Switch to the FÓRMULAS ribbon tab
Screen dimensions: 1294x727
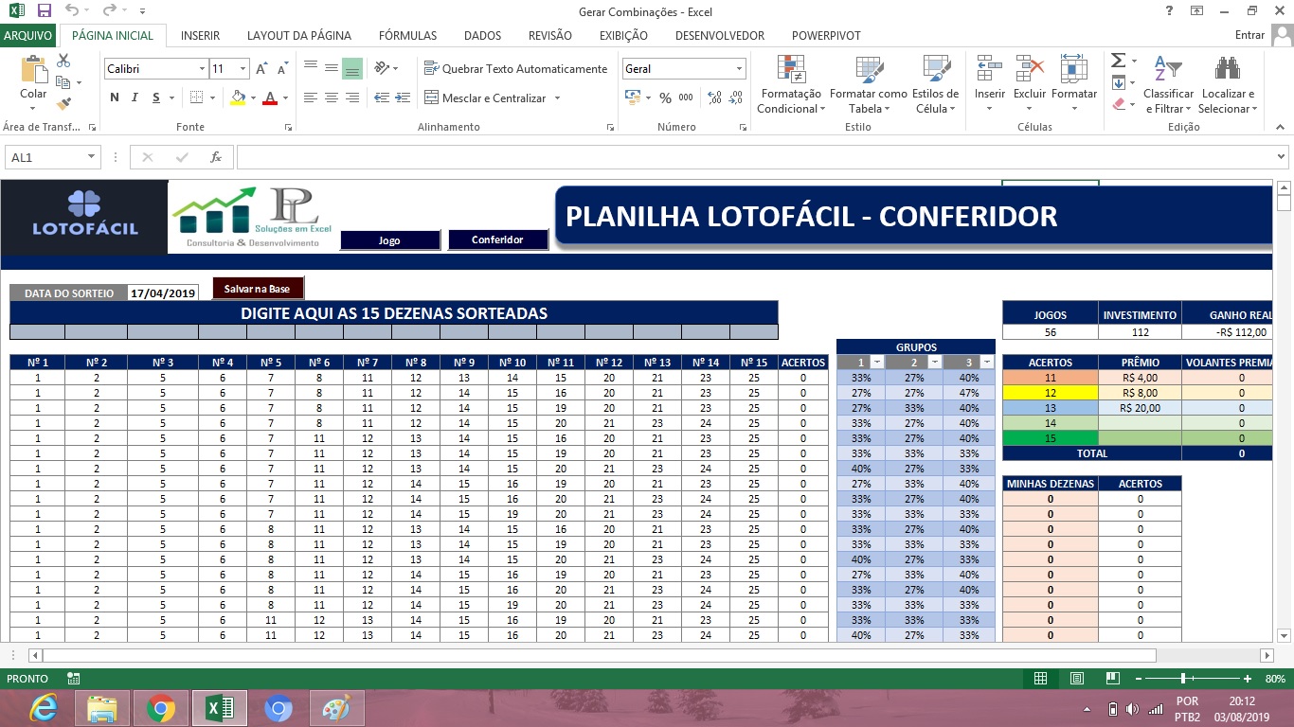[407, 35]
